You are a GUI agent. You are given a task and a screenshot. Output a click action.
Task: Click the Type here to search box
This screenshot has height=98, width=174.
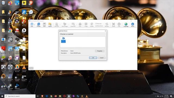pyautogui.click(x=20, y=96)
